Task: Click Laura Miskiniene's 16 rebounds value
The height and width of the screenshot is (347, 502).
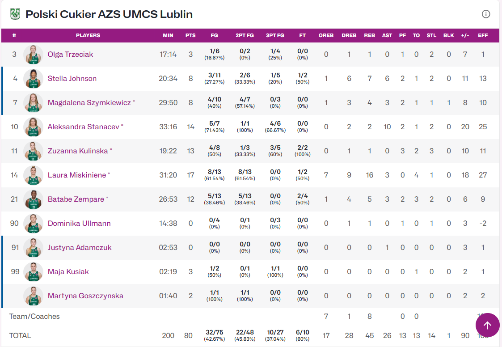Action: pos(369,175)
